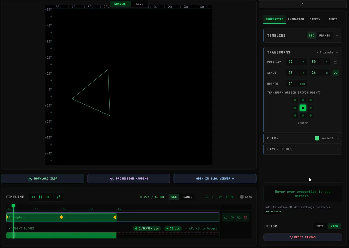349x248 pixels.
Task: Expand the Timeline properties section
Action: click(337, 36)
